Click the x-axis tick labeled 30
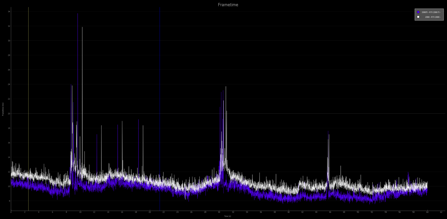 point(219,212)
